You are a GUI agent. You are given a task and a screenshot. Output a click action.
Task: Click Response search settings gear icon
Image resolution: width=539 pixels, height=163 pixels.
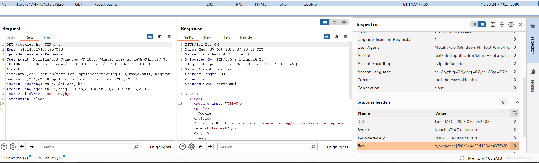pyautogui.click(x=191, y=147)
